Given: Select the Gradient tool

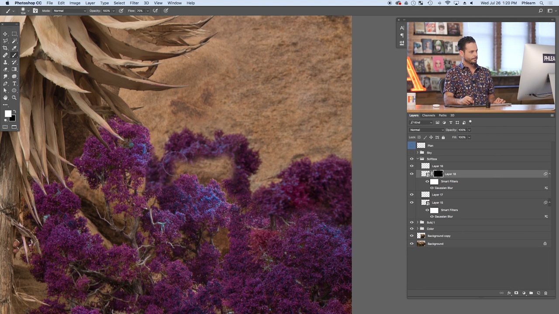Looking at the screenshot, I should 14,69.
